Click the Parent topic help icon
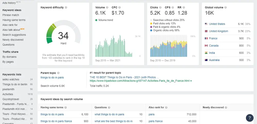 pos(58,73)
